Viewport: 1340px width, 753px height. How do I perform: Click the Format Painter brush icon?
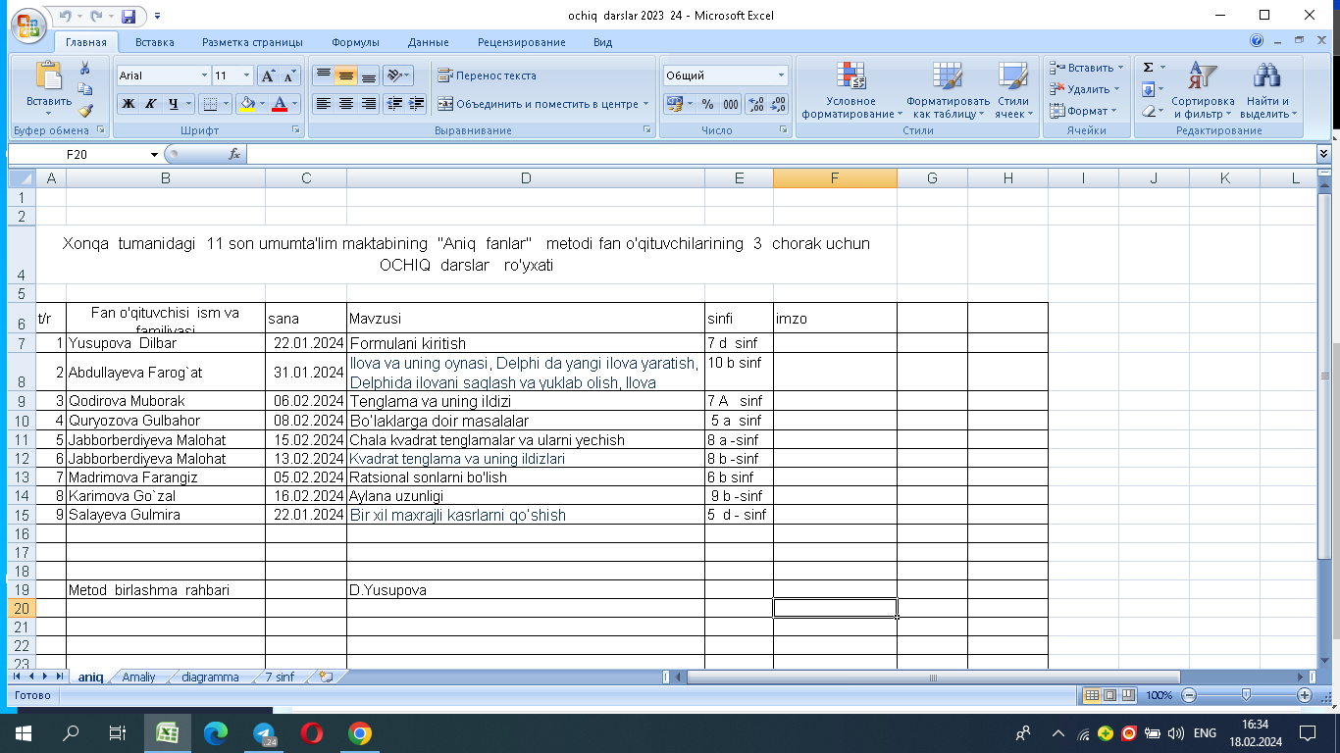pyautogui.click(x=85, y=112)
